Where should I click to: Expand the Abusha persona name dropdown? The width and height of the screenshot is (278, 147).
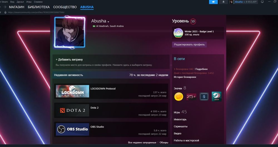[108, 22]
